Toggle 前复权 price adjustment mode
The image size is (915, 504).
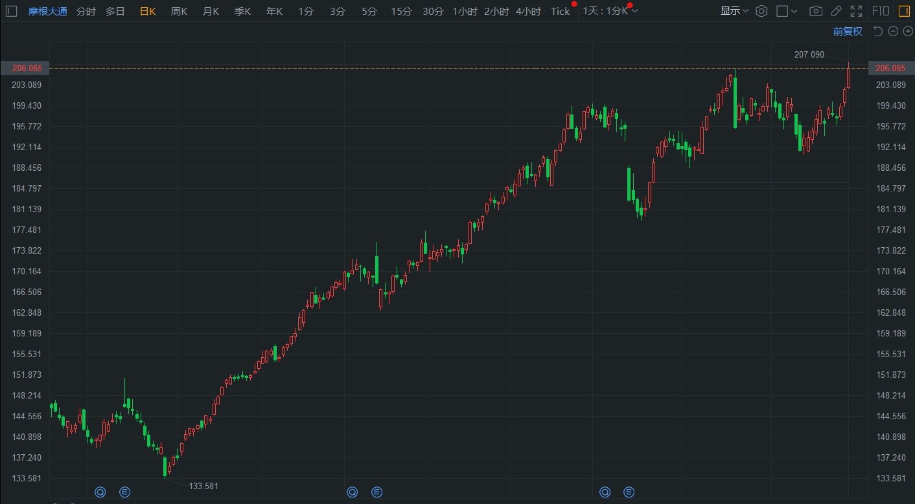click(848, 31)
